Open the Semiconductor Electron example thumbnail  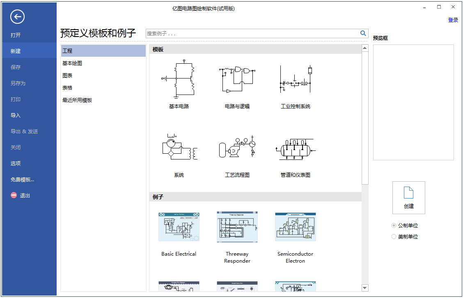click(296, 227)
